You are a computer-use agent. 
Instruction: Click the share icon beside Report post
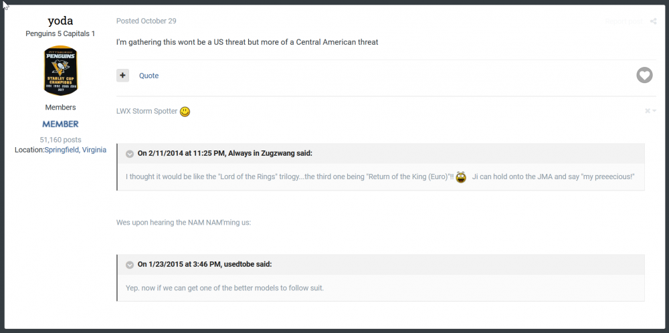[653, 21]
